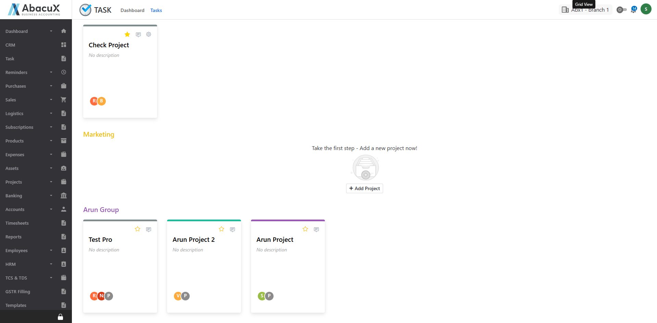Open the Tasks tab in the header
This screenshot has width=657, height=323.
click(x=156, y=10)
